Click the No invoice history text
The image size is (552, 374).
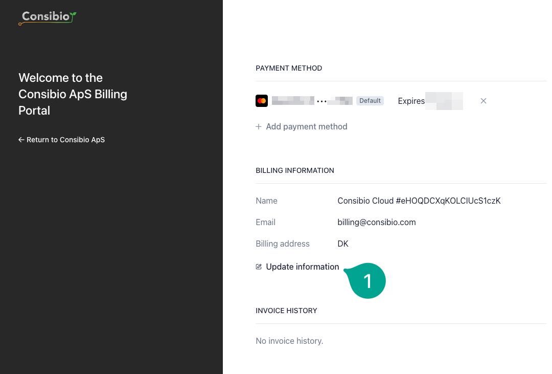[289, 341]
